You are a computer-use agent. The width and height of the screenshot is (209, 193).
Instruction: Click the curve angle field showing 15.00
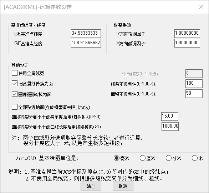click(170, 116)
